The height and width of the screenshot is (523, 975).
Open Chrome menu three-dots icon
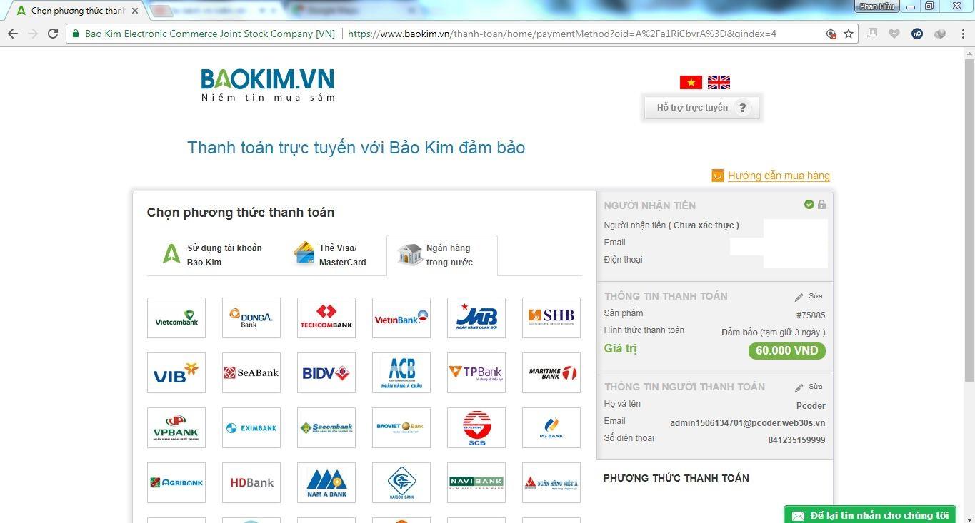click(x=961, y=34)
